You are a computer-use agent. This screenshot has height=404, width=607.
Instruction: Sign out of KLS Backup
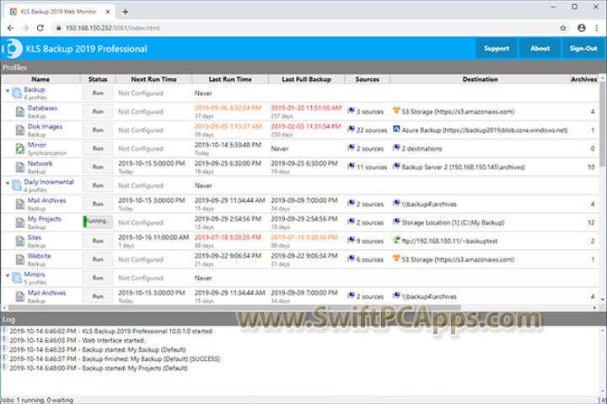[583, 49]
